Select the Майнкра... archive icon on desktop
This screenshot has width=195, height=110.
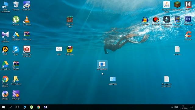coord(70,50)
